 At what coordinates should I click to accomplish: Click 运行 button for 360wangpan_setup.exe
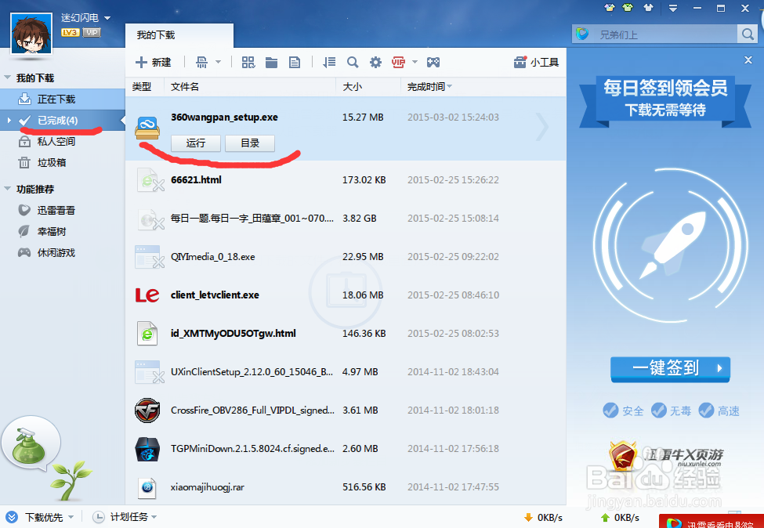[x=196, y=143]
